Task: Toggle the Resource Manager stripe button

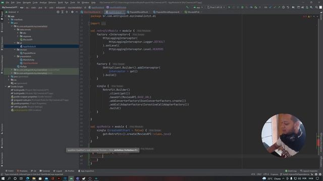Action: click(2, 64)
